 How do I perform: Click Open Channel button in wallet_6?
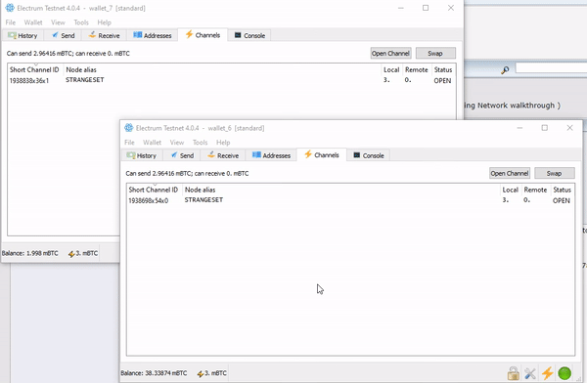tap(510, 173)
